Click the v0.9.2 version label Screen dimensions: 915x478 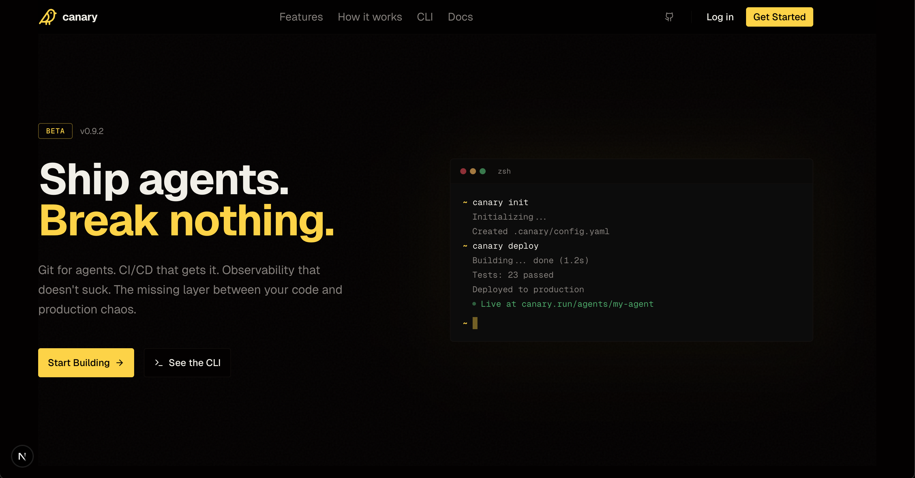coord(92,131)
